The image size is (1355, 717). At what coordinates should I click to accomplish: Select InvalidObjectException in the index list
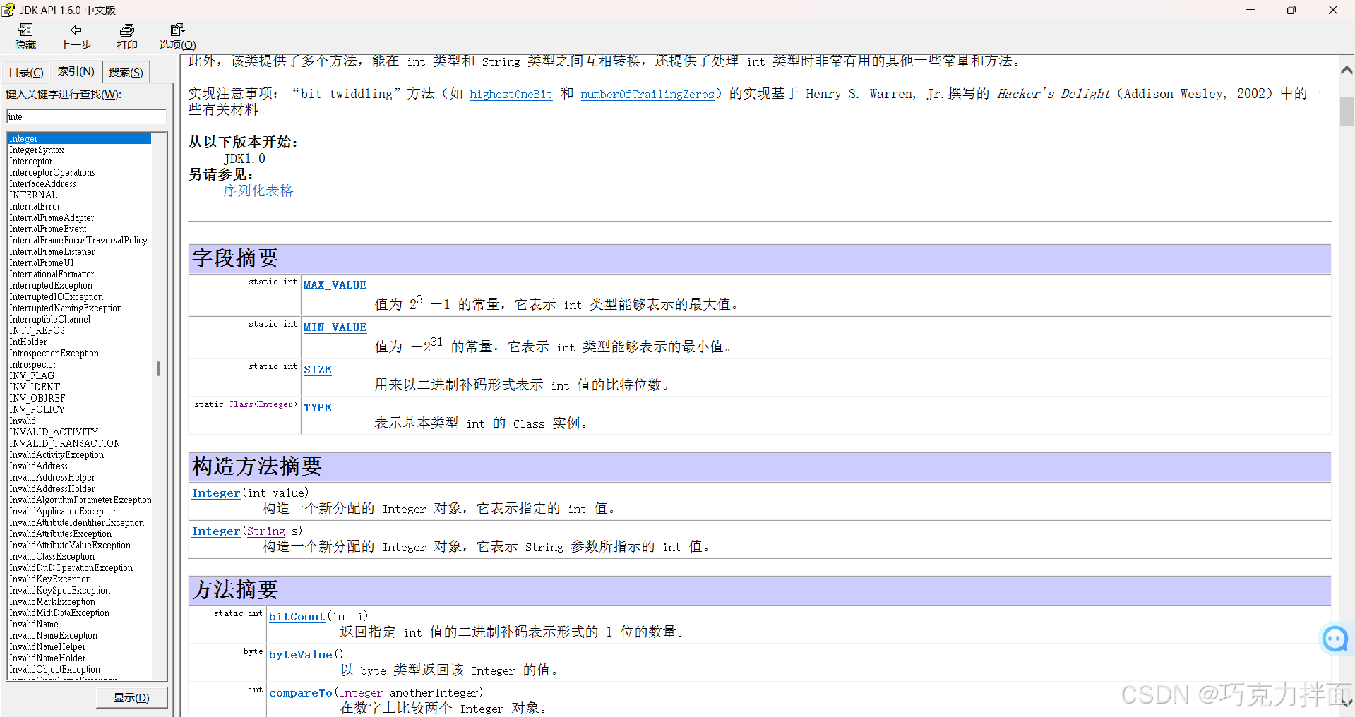54,669
